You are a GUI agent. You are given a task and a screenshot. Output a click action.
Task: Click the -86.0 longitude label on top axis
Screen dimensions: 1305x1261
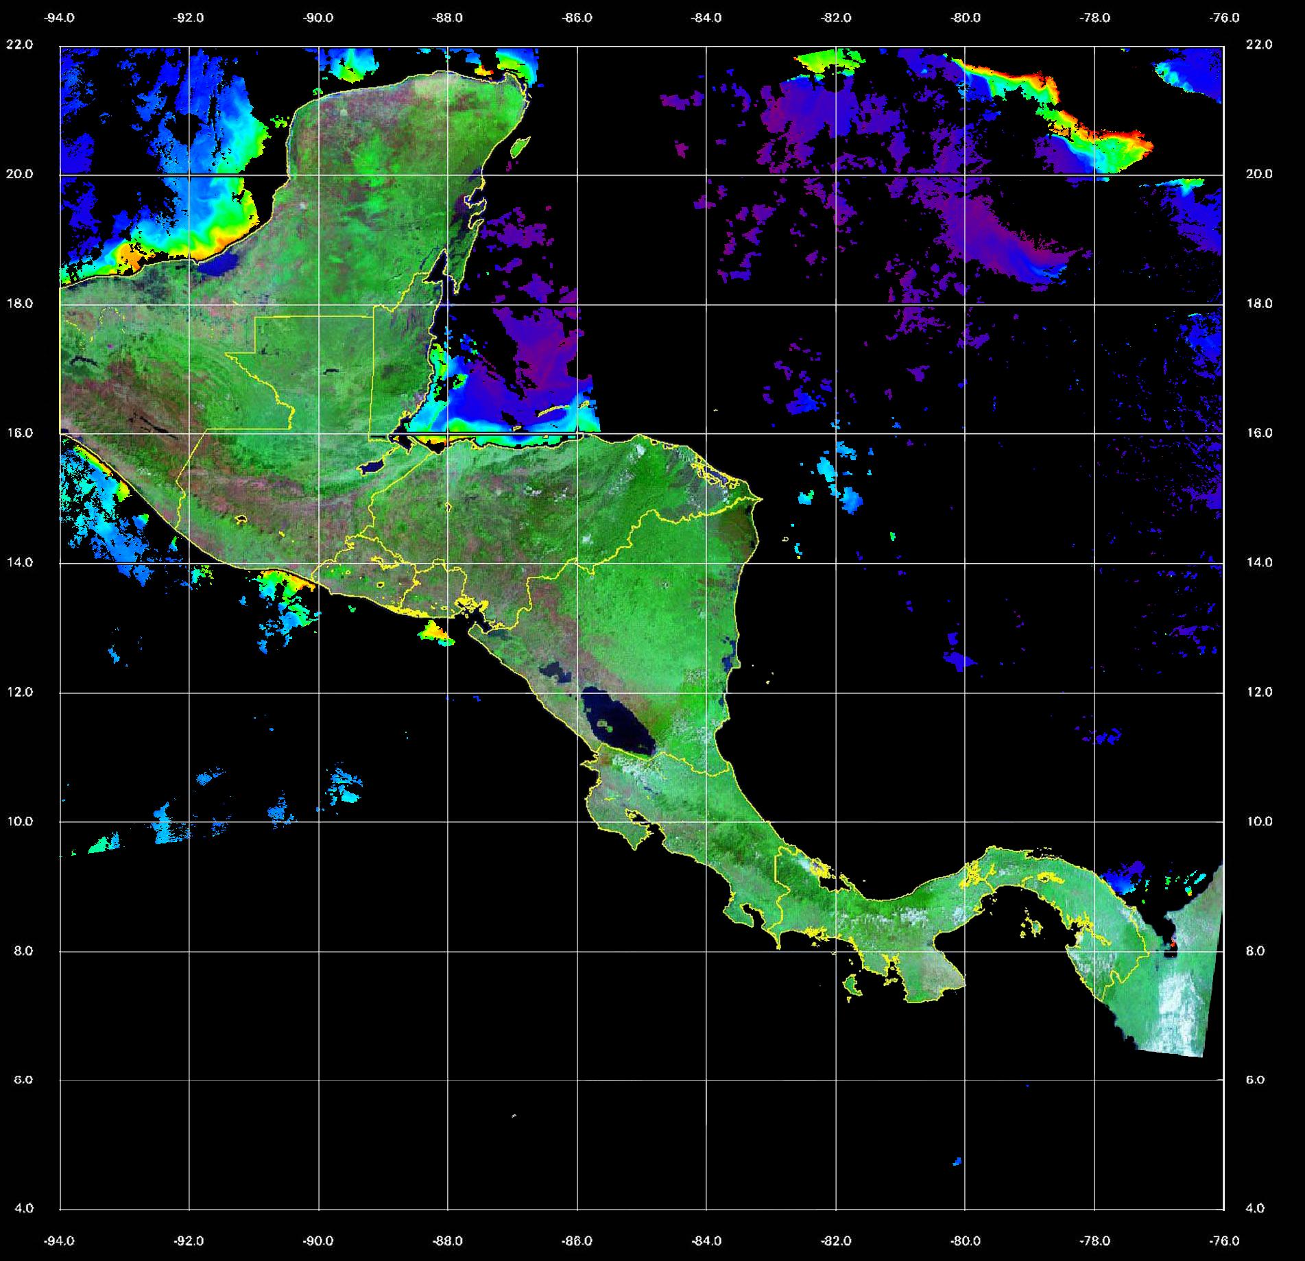(x=577, y=18)
